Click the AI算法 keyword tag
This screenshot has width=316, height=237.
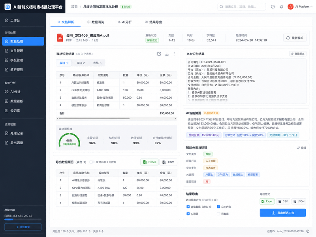(209, 175)
